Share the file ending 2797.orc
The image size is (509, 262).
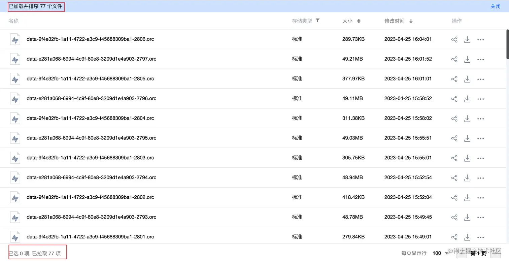pyautogui.click(x=454, y=59)
